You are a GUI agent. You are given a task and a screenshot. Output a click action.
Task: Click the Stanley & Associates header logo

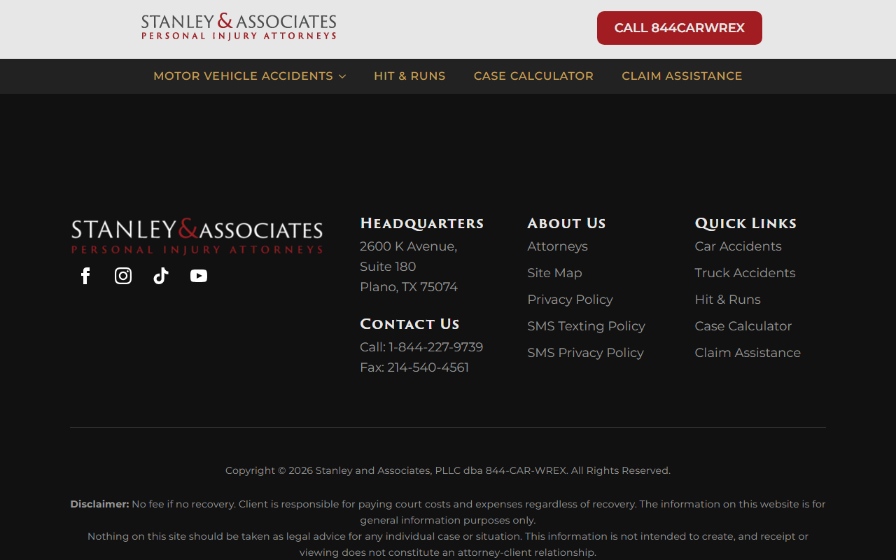tap(239, 27)
